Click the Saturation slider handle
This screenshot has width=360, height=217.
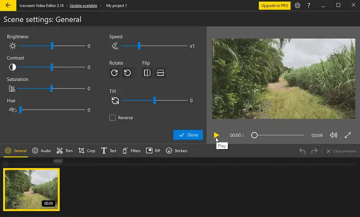[x=51, y=89]
